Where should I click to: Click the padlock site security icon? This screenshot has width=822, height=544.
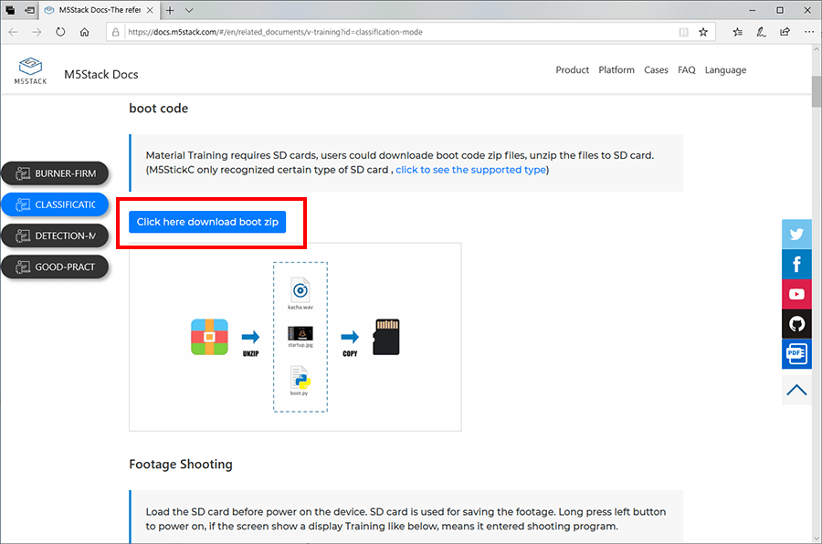[116, 32]
